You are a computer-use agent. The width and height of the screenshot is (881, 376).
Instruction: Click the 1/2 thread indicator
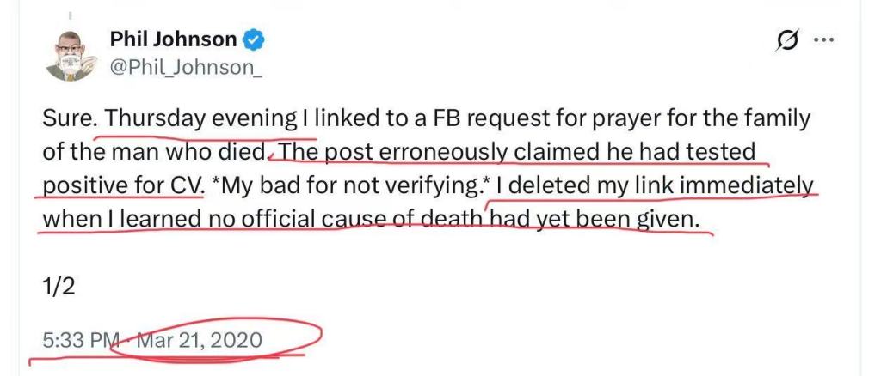59,287
